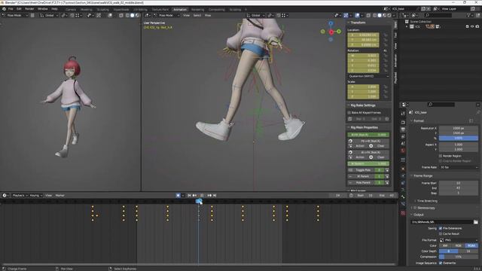Toggle File Extensions checkbox
Viewport: 482px width, 271px height.
click(x=441, y=228)
